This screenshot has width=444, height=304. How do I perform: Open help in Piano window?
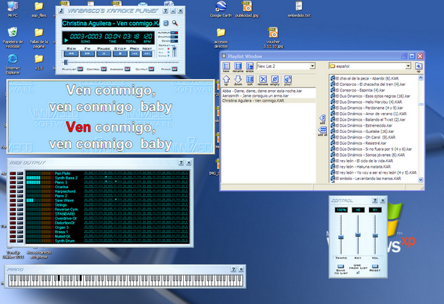(x=233, y=269)
